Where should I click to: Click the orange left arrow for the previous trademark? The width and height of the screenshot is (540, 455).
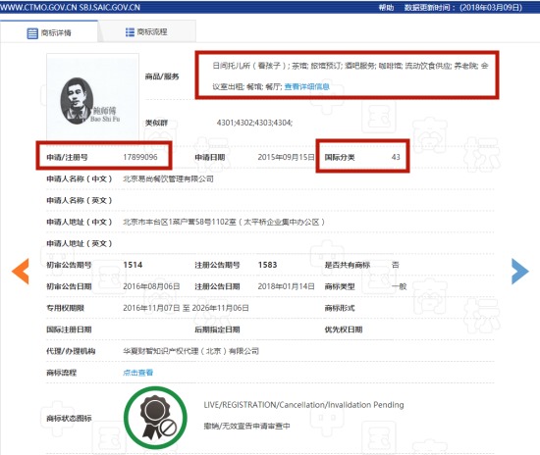pos(21,272)
